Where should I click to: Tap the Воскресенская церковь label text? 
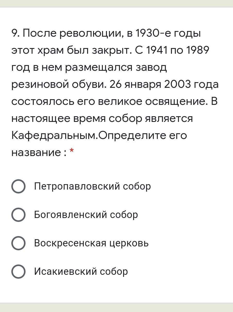(91, 243)
